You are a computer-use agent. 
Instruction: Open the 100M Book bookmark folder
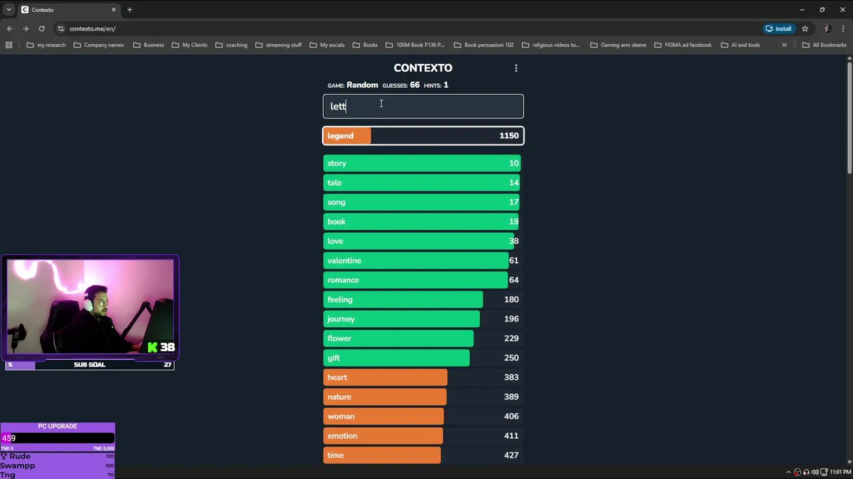point(415,45)
